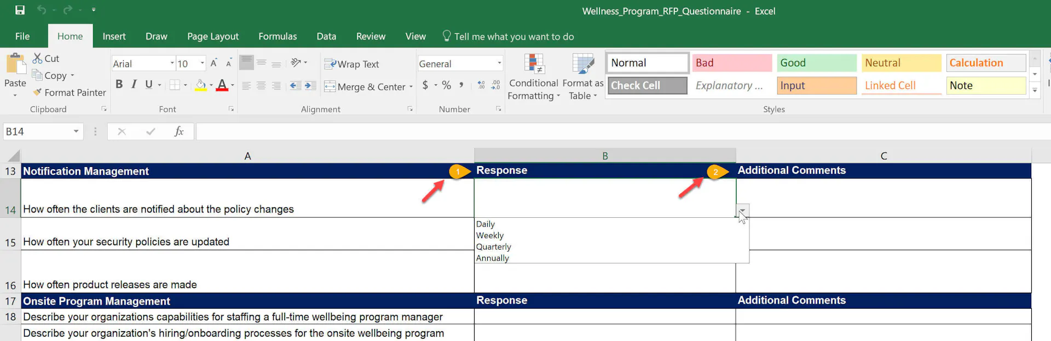
Task: Apply the red font color
Action: [222, 85]
